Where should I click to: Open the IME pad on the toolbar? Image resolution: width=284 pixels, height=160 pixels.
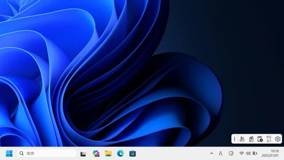click(x=251, y=139)
